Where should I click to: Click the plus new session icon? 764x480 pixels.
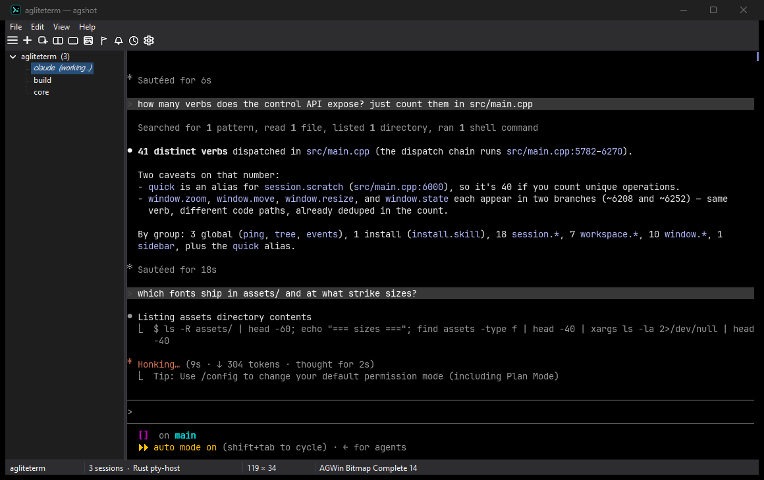tap(28, 40)
